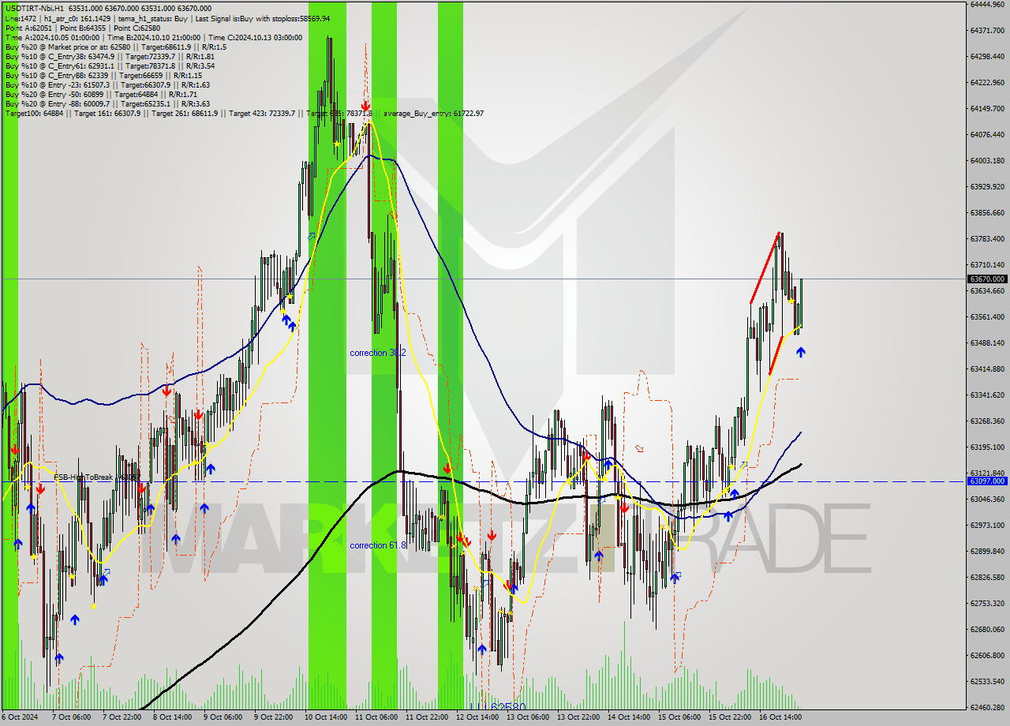Select the '15 Oct 06:00' time axis label
This screenshot has height=726, width=1010.
tap(679, 717)
